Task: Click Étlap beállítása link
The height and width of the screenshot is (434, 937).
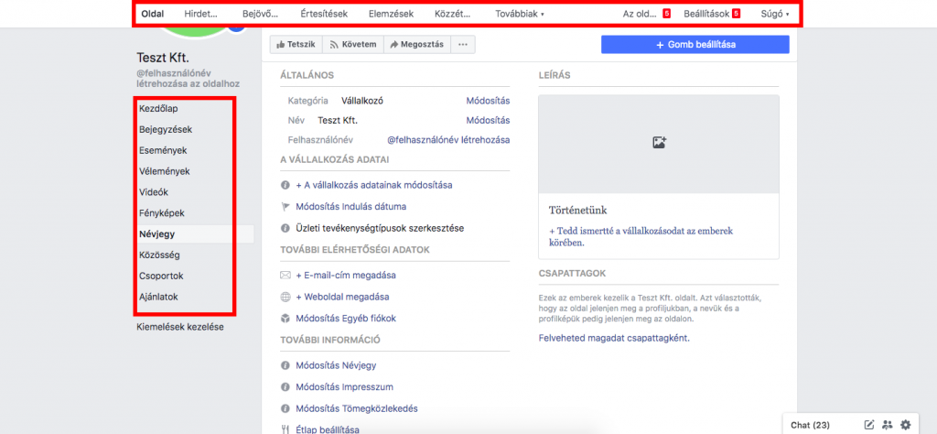Action: click(328, 429)
